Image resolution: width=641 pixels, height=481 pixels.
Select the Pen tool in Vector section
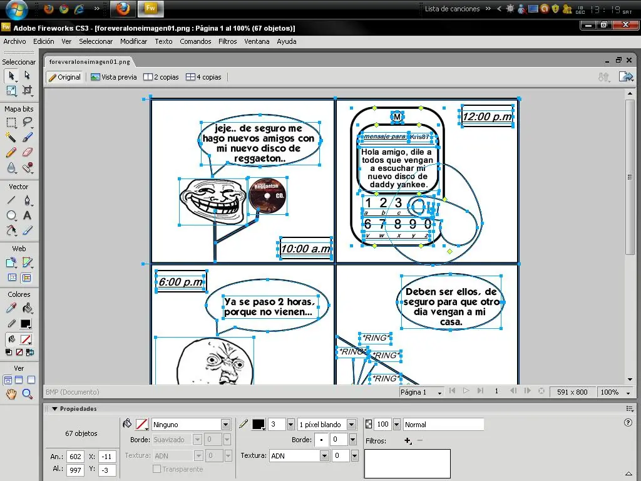point(27,200)
